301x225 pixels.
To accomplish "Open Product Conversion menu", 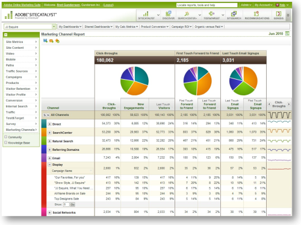I will [155, 27].
